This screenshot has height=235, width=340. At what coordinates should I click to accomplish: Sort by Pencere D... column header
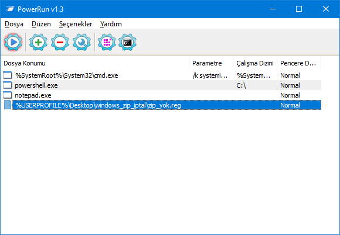tap(299, 63)
